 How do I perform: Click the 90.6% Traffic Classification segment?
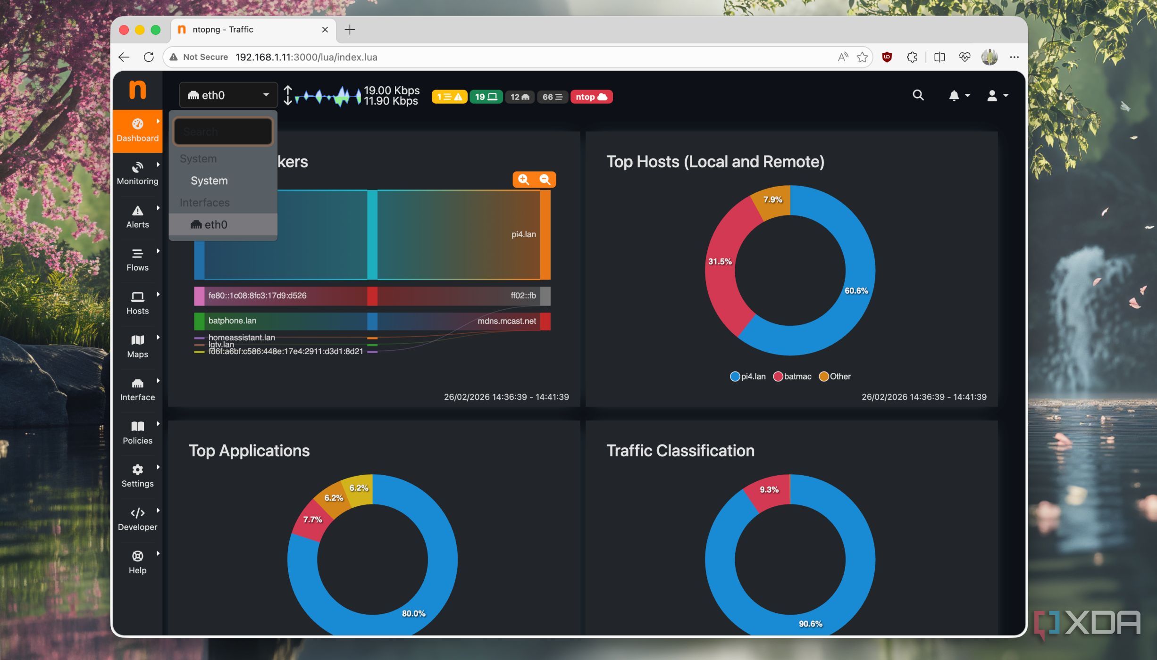(x=810, y=623)
